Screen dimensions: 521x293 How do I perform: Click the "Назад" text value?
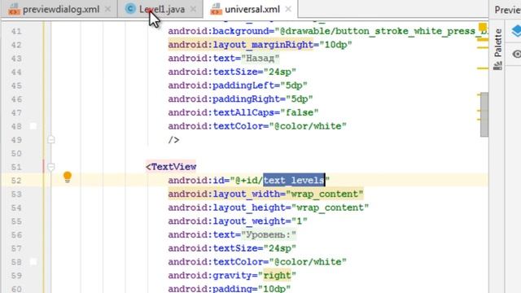(x=260, y=59)
